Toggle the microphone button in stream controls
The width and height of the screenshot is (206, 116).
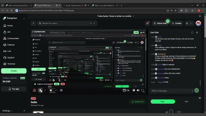pos(40,90)
